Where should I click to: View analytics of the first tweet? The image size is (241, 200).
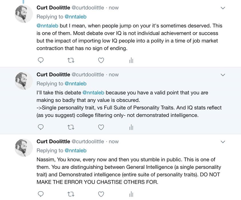click(x=131, y=60)
